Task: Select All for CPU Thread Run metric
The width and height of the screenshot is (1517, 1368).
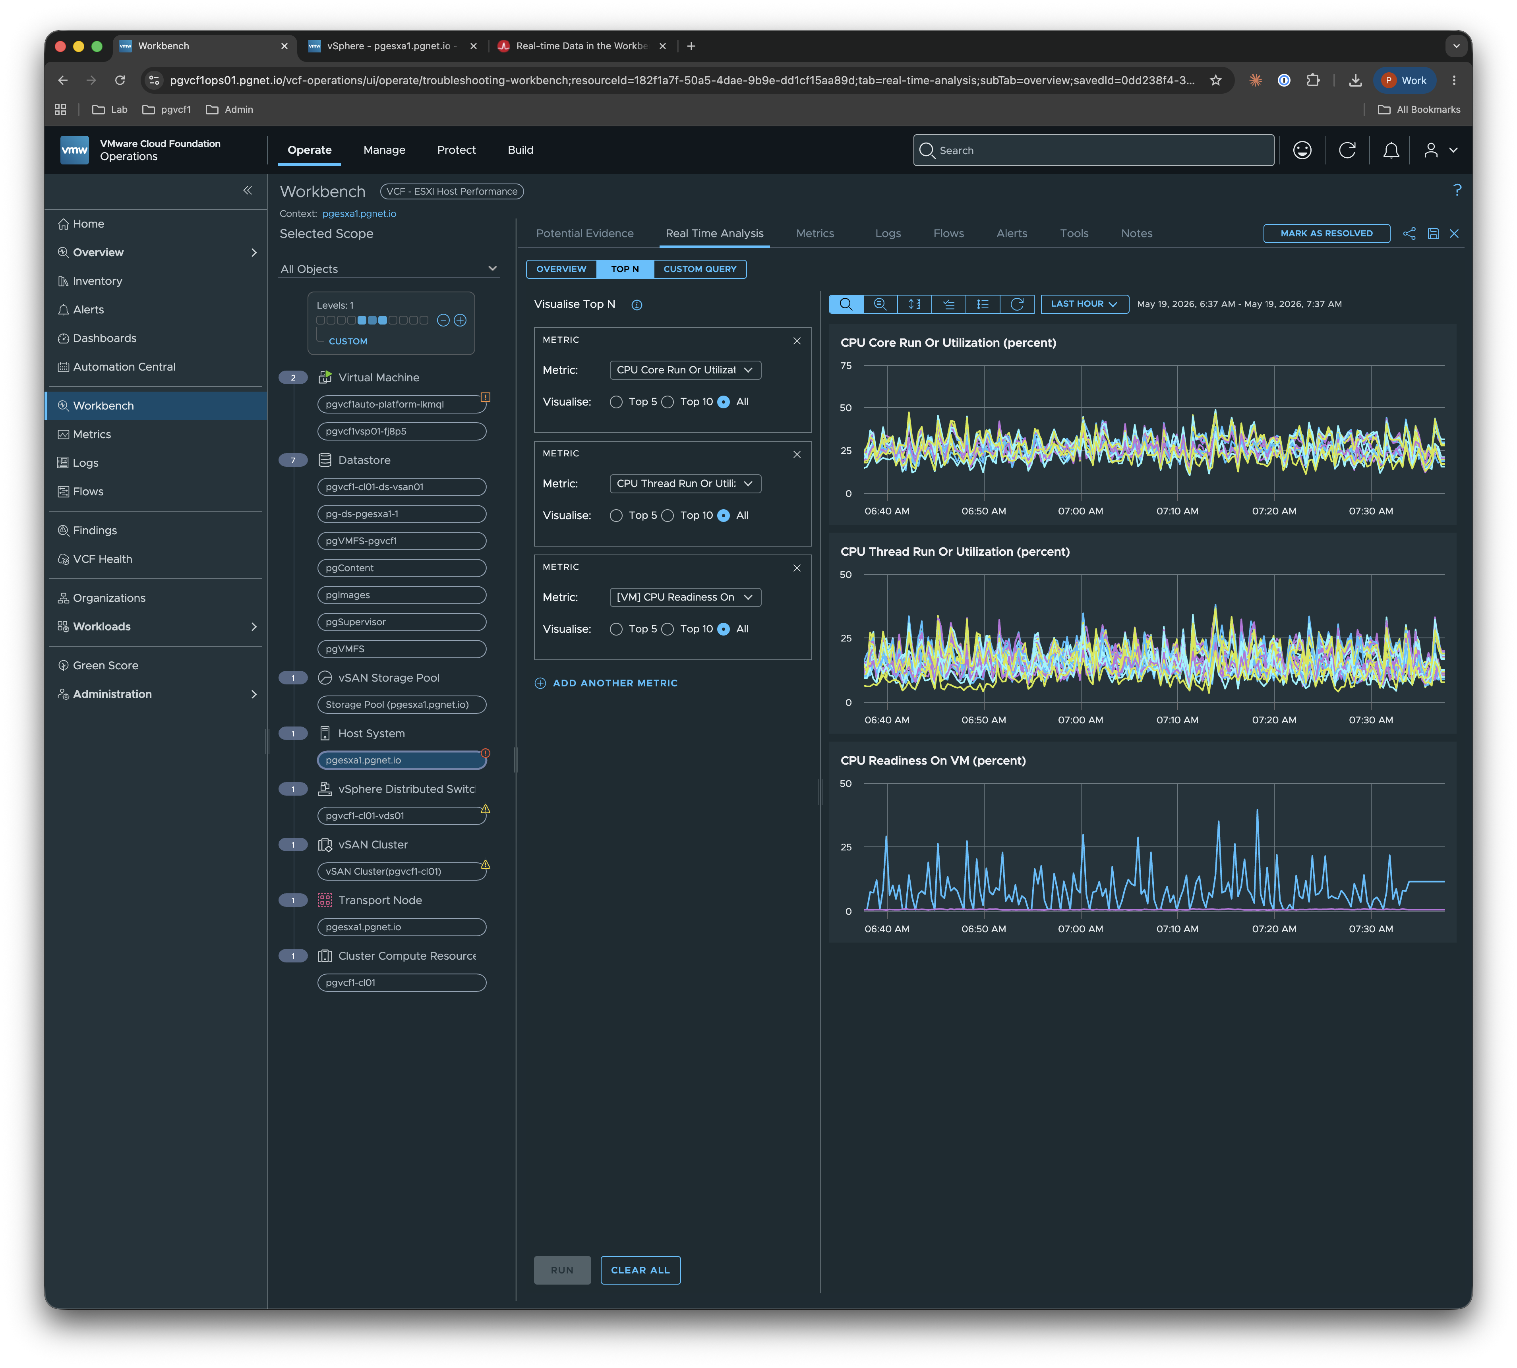Action: click(x=724, y=516)
